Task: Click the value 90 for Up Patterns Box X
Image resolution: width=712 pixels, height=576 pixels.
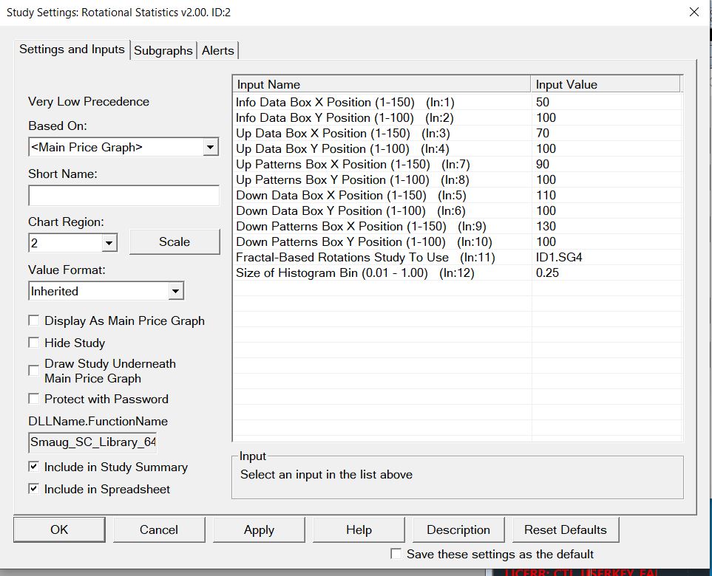Action: (x=543, y=164)
